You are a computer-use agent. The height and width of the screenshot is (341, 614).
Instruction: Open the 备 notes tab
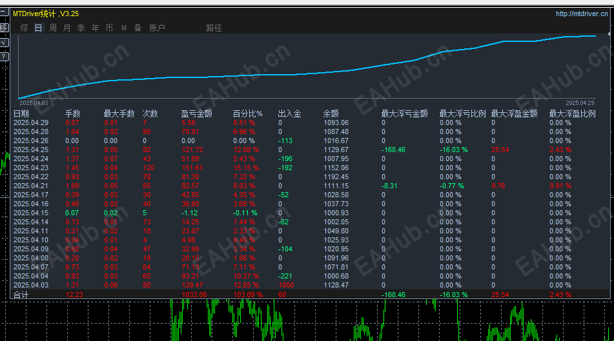[x=138, y=28]
